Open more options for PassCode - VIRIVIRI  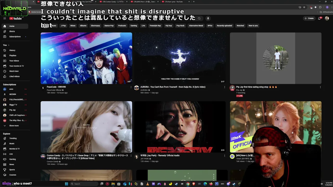[131, 87]
